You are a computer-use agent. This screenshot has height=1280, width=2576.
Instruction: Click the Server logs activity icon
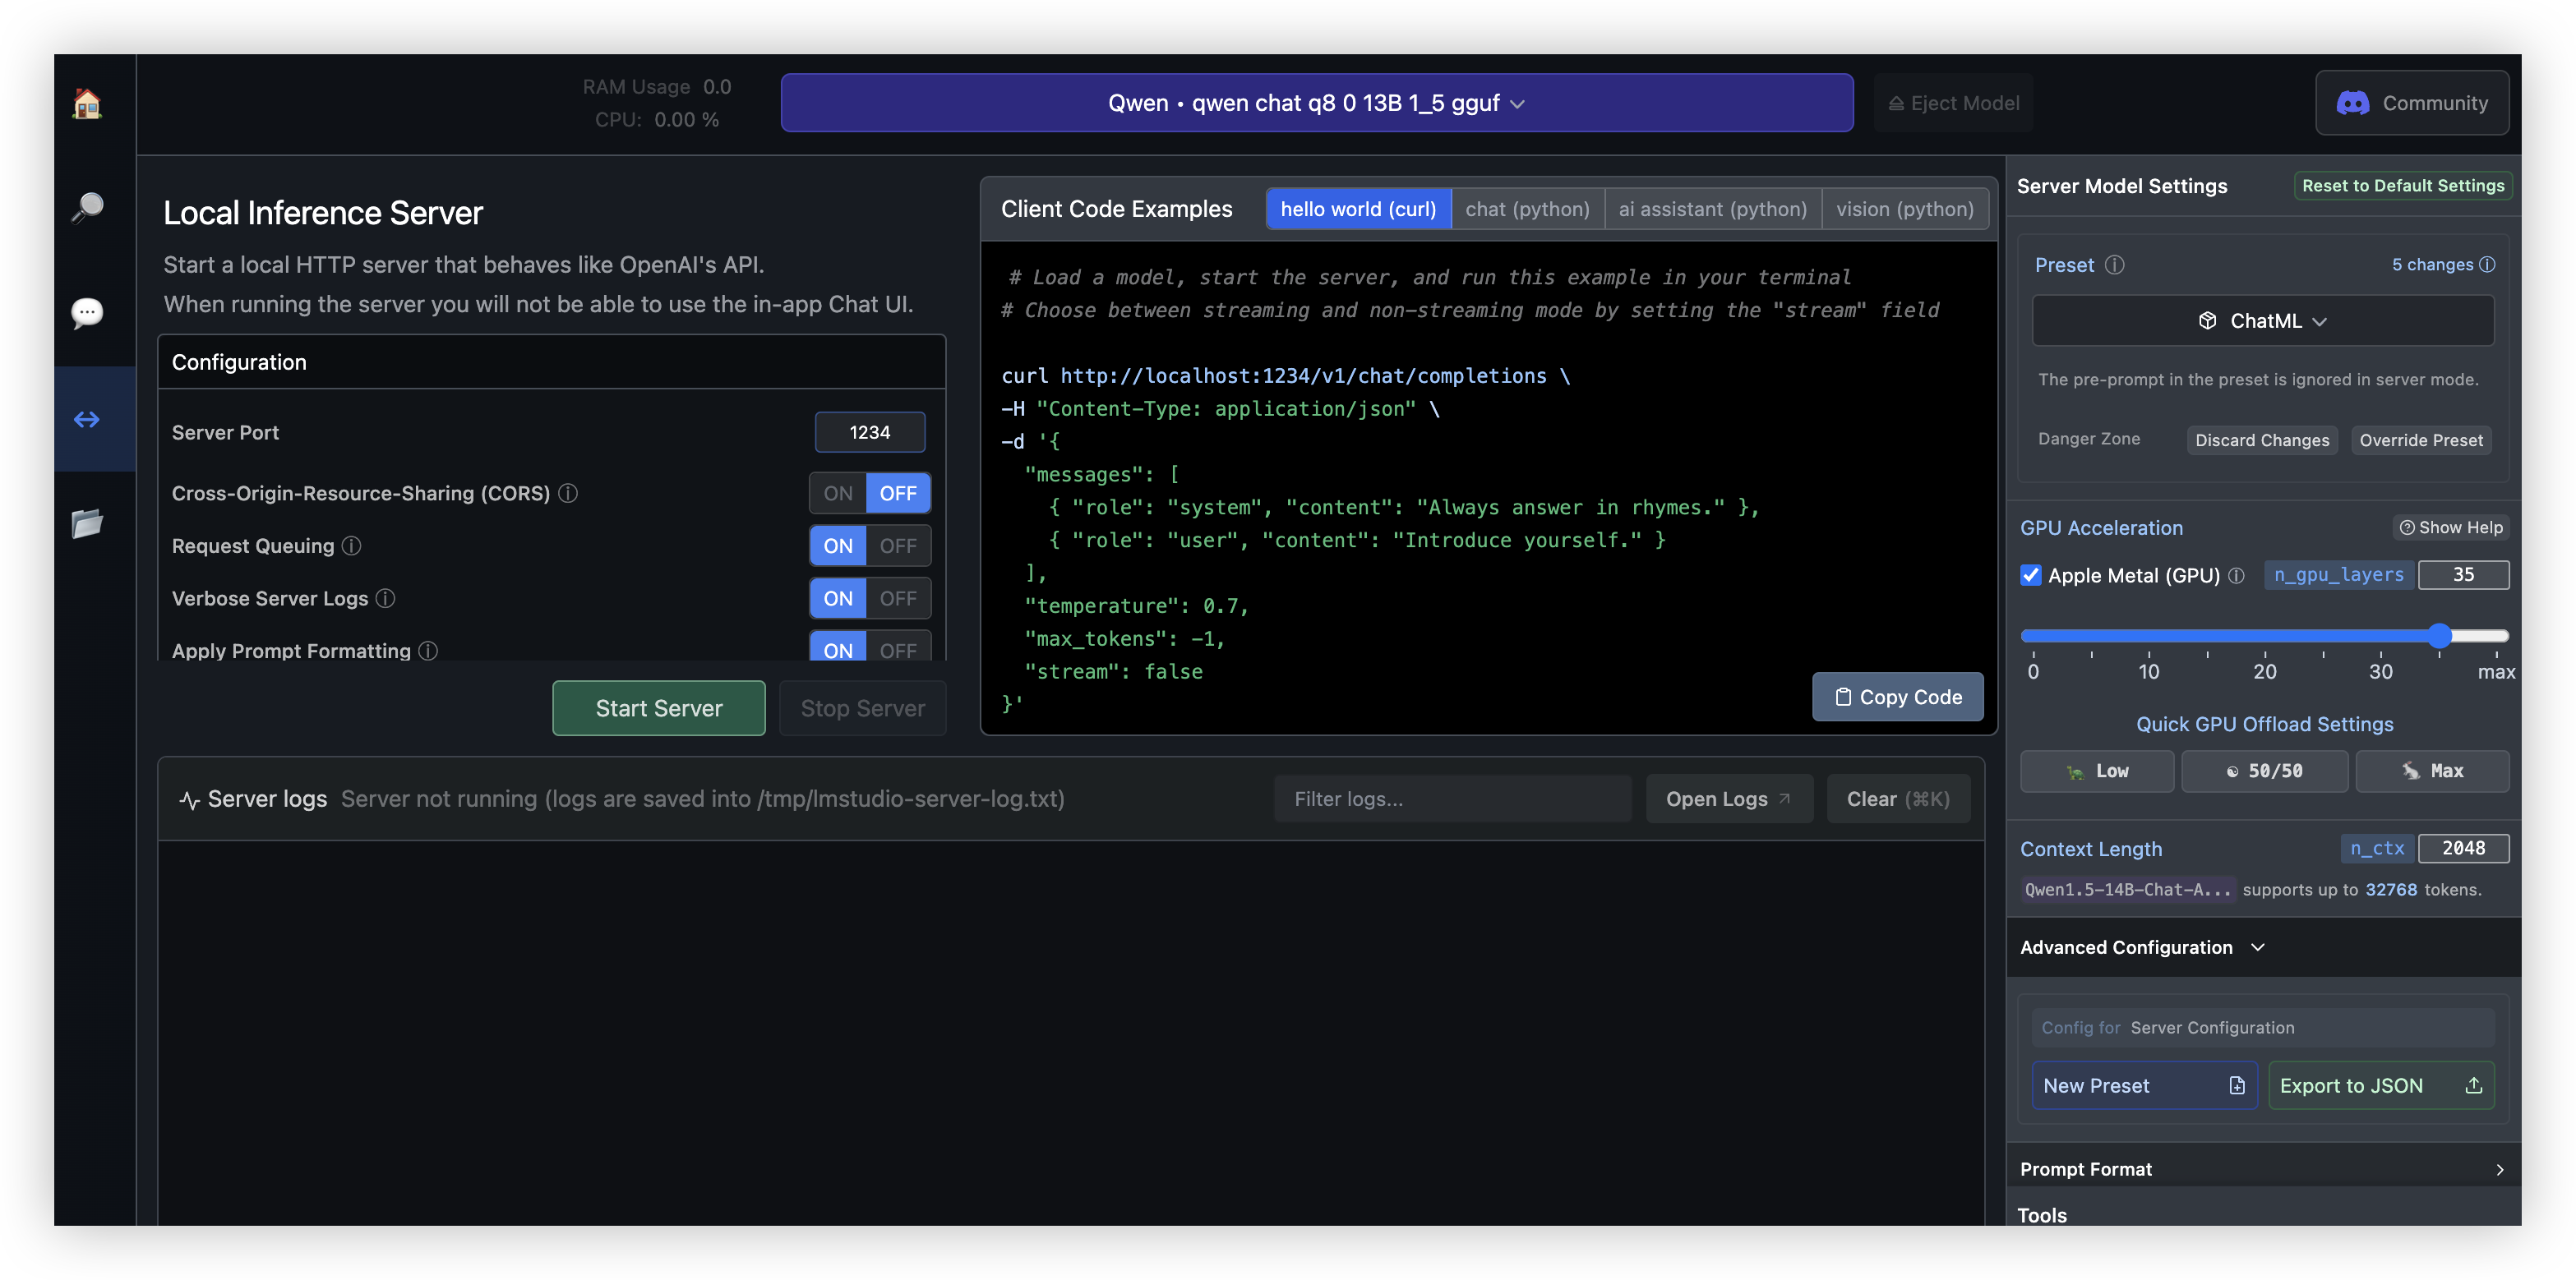189,799
